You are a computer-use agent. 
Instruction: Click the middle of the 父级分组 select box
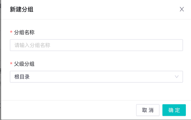(x=96, y=77)
